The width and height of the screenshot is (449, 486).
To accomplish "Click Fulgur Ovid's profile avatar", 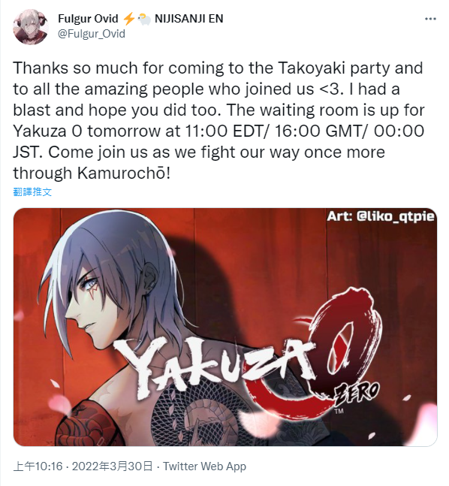I will [31, 26].
